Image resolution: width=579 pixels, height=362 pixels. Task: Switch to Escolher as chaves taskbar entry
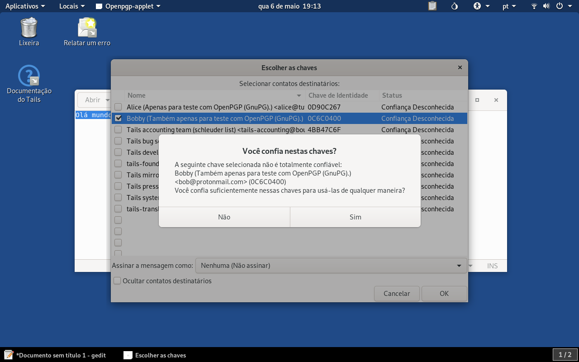point(155,355)
